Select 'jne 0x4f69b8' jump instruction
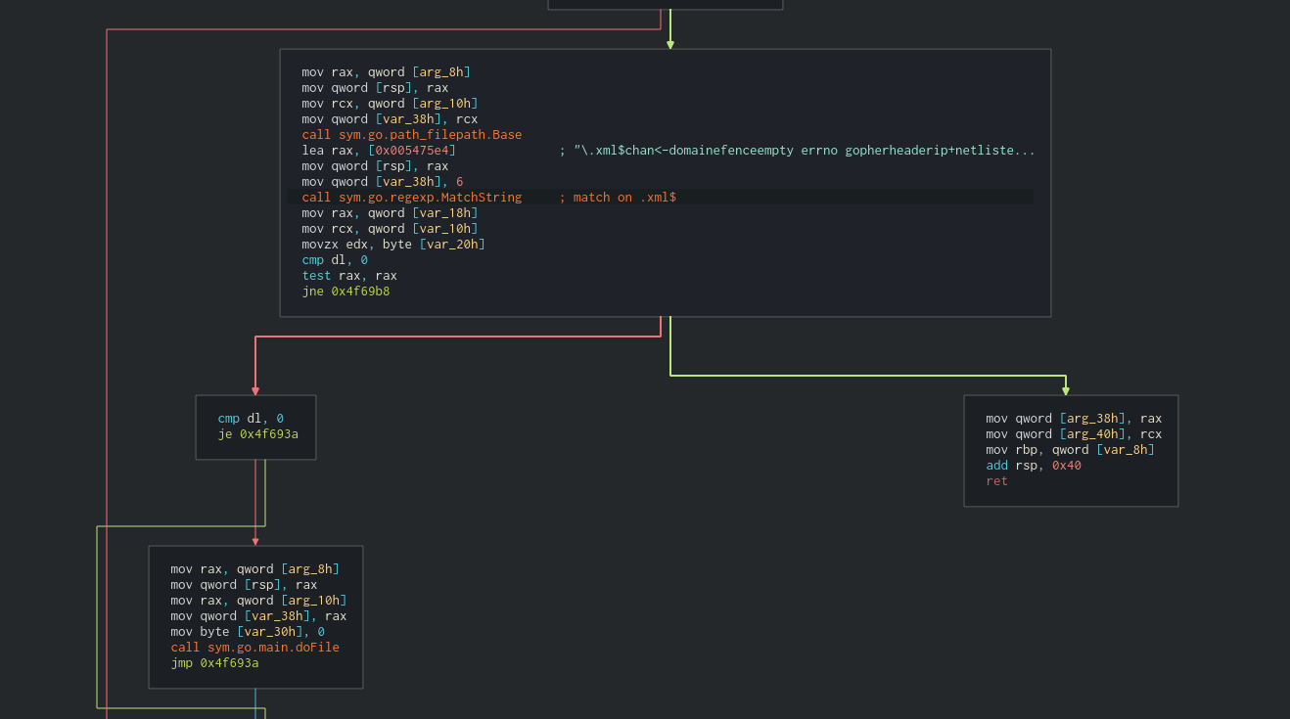This screenshot has height=719, width=1290. [x=346, y=292]
